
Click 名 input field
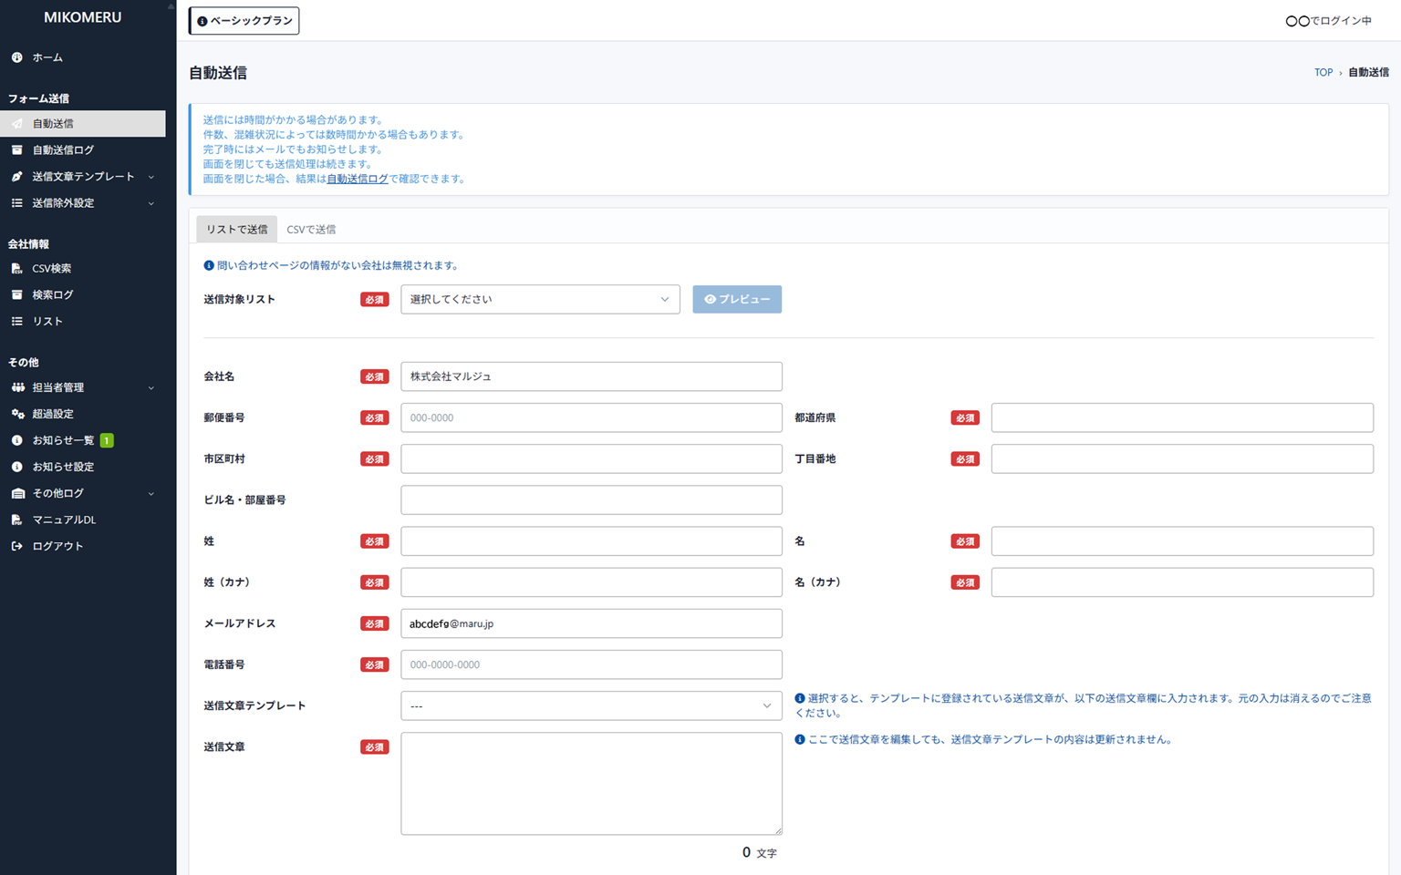pyautogui.click(x=1182, y=541)
